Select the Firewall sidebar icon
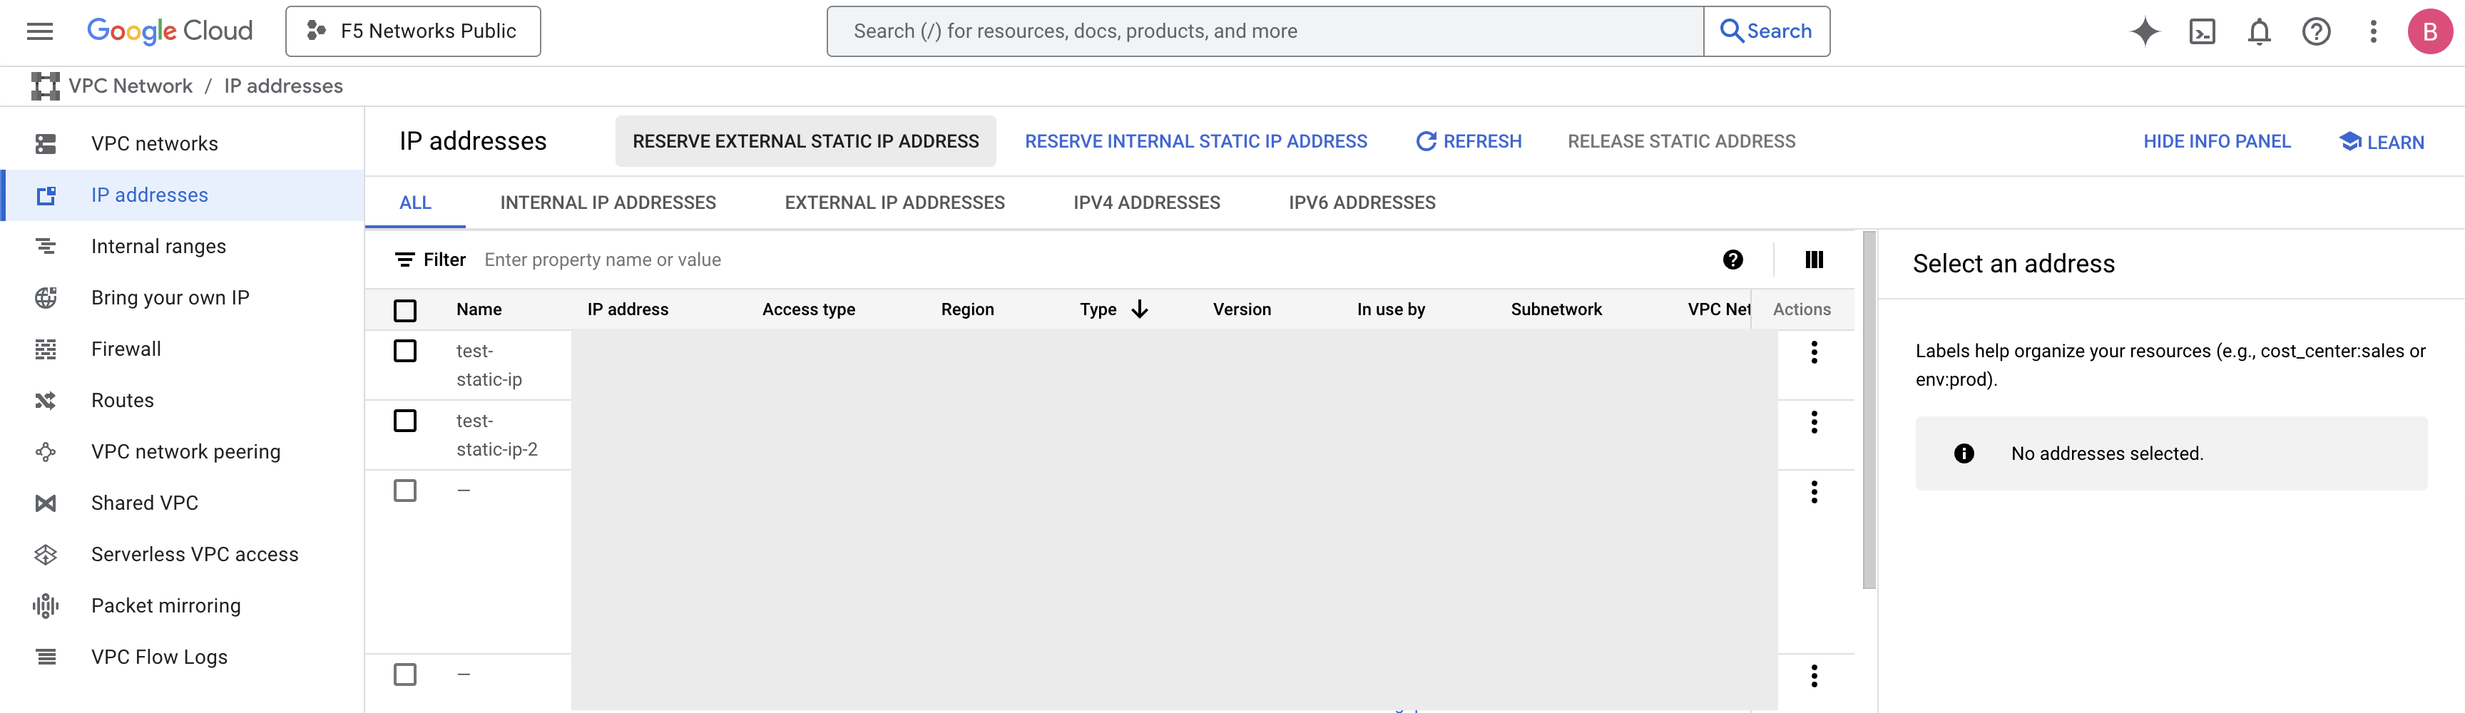Image resolution: width=2465 pixels, height=713 pixels. (45, 349)
